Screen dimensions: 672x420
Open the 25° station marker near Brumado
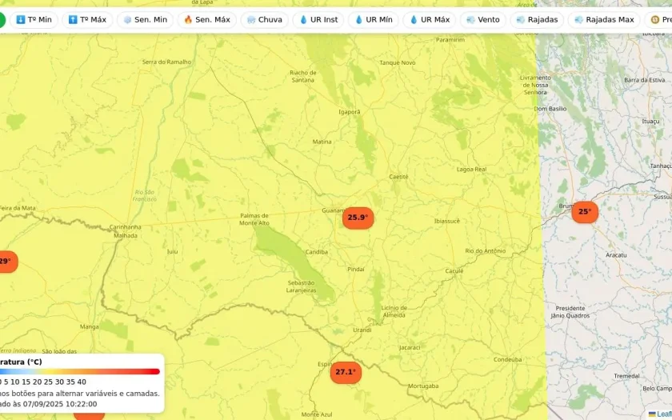(585, 212)
